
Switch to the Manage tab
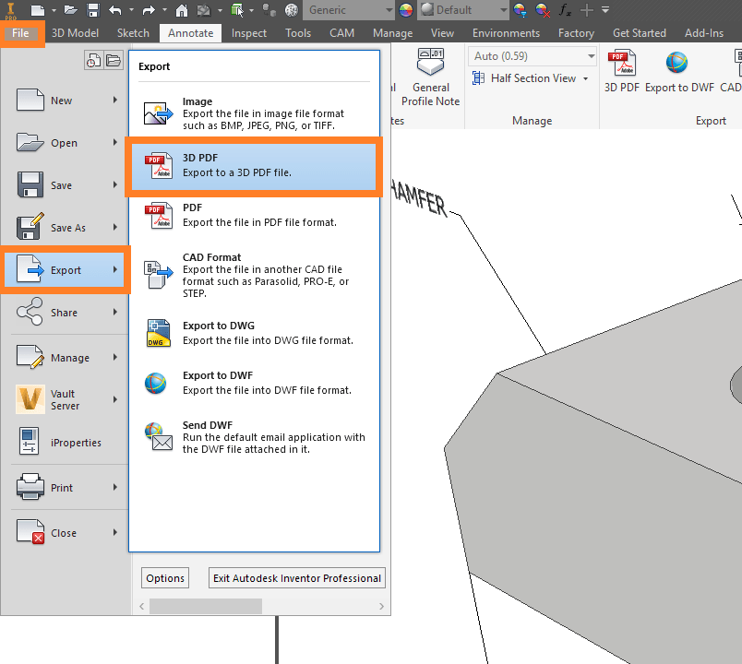click(393, 33)
